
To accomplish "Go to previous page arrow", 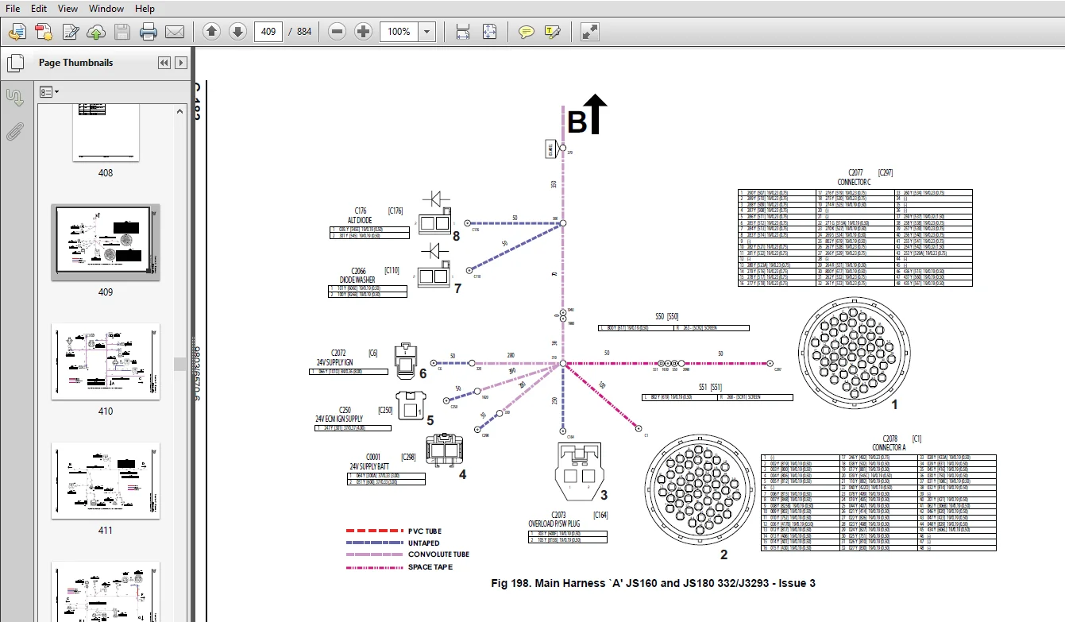I will tap(211, 32).
